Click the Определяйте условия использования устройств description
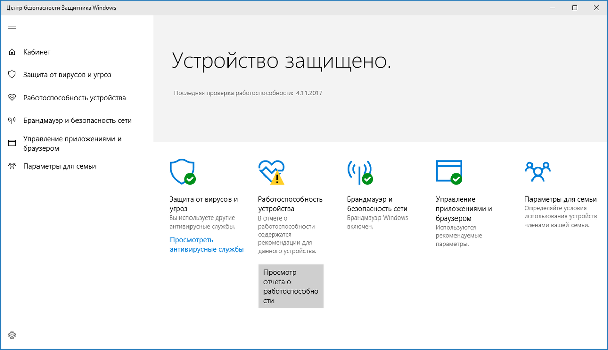 pyautogui.click(x=560, y=216)
